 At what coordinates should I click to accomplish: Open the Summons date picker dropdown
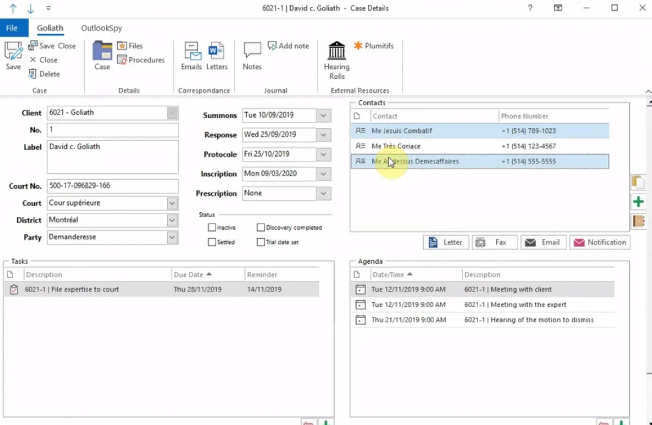pos(324,116)
